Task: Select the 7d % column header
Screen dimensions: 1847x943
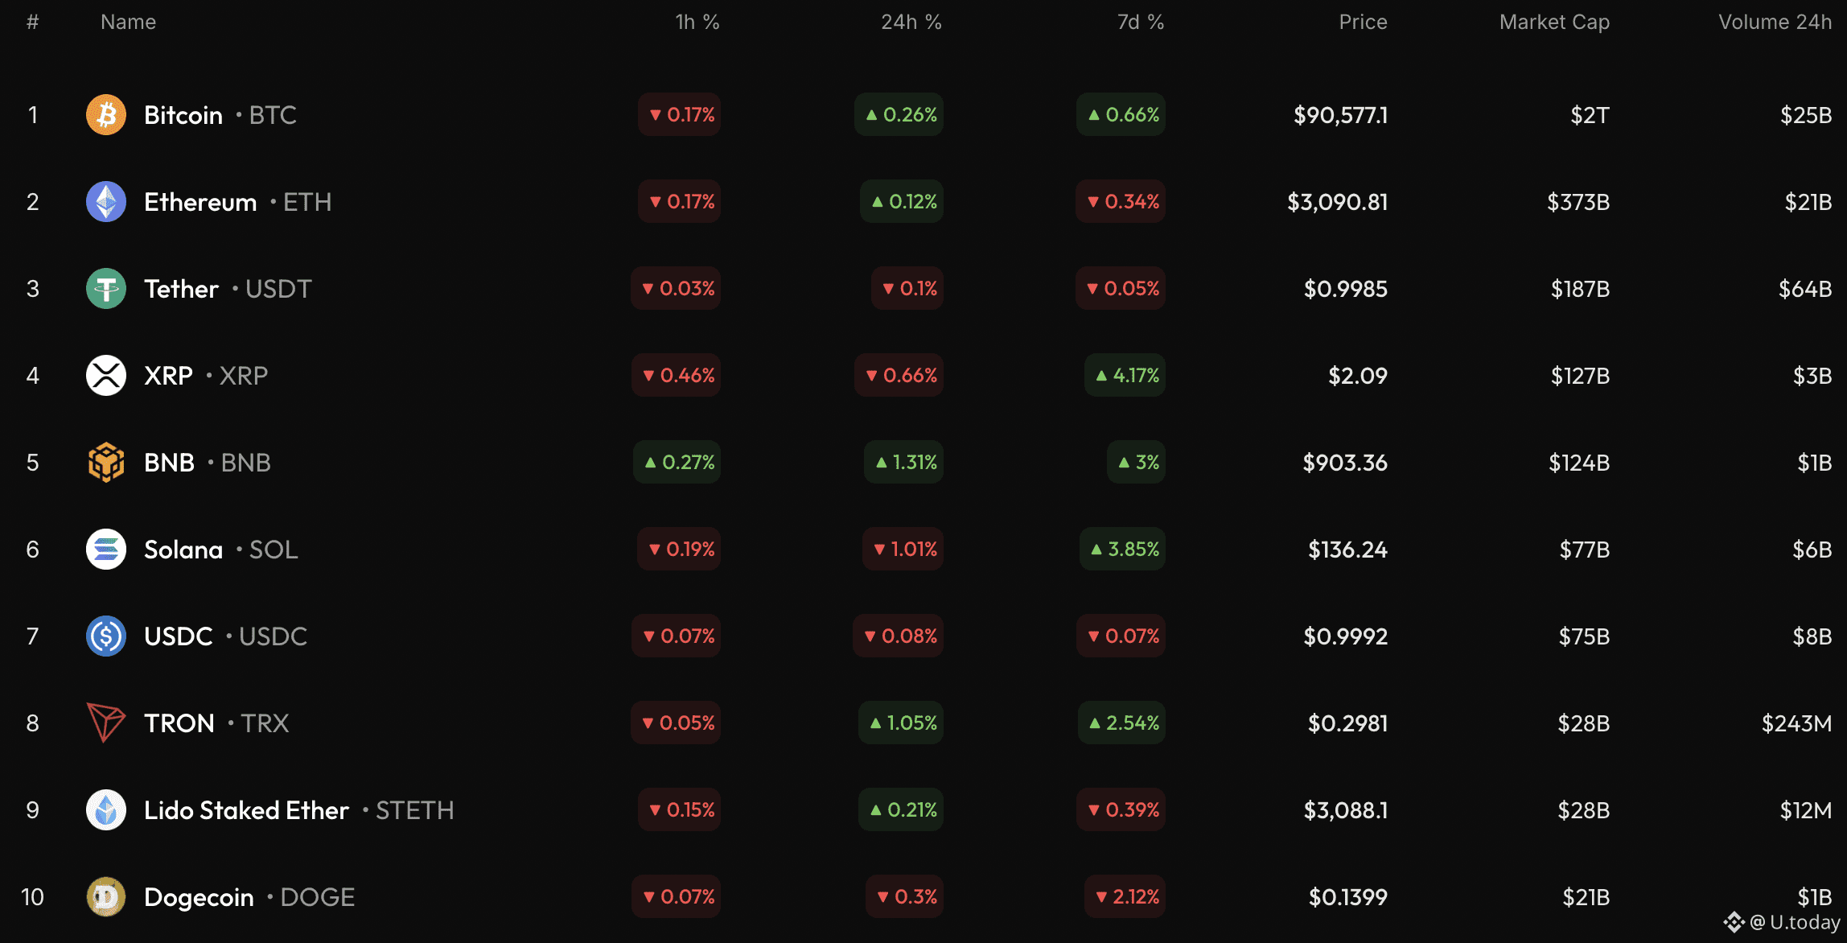Action: click(x=1140, y=22)
